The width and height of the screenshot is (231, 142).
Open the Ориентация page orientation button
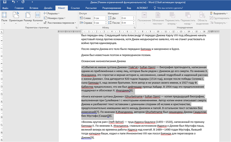click(16, 18)
